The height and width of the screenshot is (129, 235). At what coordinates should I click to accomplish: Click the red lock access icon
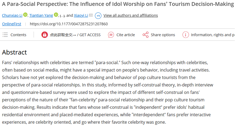point(44,35)
